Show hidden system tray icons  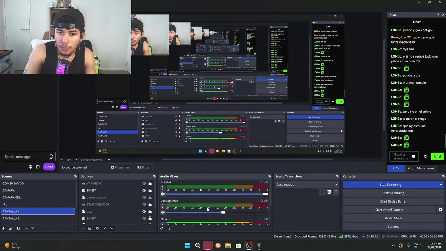click(x=393, y=245)
